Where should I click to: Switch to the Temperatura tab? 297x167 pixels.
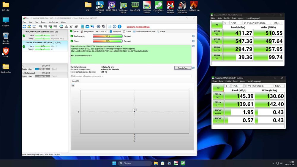[x=88, y=31]
